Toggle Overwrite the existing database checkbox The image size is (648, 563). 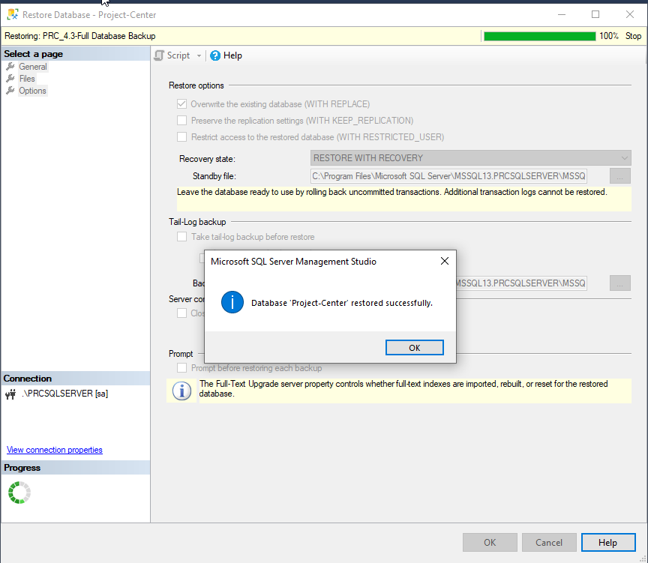coord(181,104)
